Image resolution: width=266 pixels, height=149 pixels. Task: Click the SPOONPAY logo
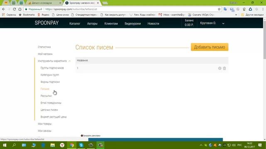pos(47,23)
